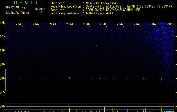Image resolution: width=177 pixels, height=112 pixels.
Task: Click the 2041 time marker
Action: tap(19, 24)
